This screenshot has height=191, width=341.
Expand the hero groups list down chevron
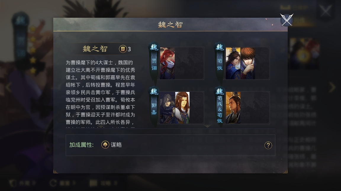[x=208, y=126]
